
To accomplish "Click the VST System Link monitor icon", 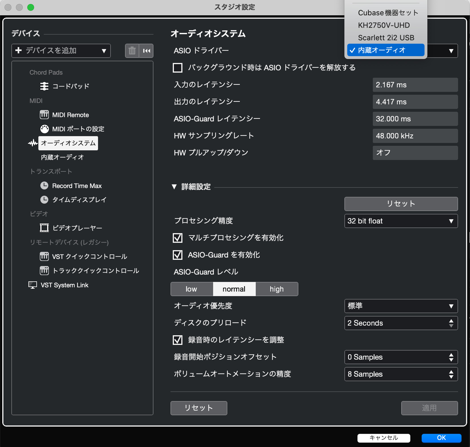I will (33, 285).
